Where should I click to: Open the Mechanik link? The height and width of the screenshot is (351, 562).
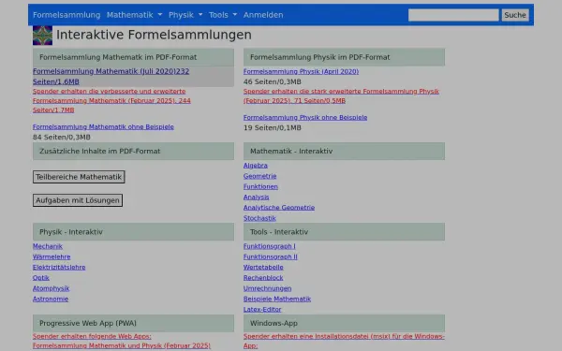point(48,246)
